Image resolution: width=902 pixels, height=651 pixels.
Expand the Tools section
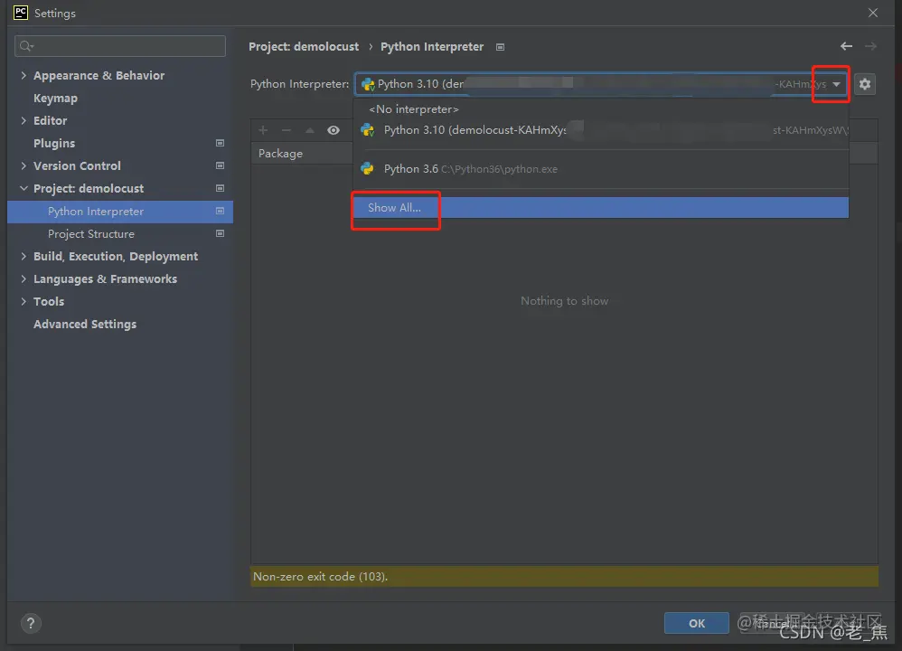coord(23,302)
